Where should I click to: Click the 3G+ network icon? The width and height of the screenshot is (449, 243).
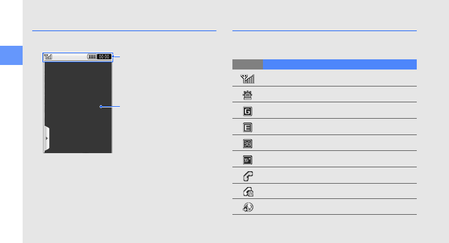[x=247, y=159]
